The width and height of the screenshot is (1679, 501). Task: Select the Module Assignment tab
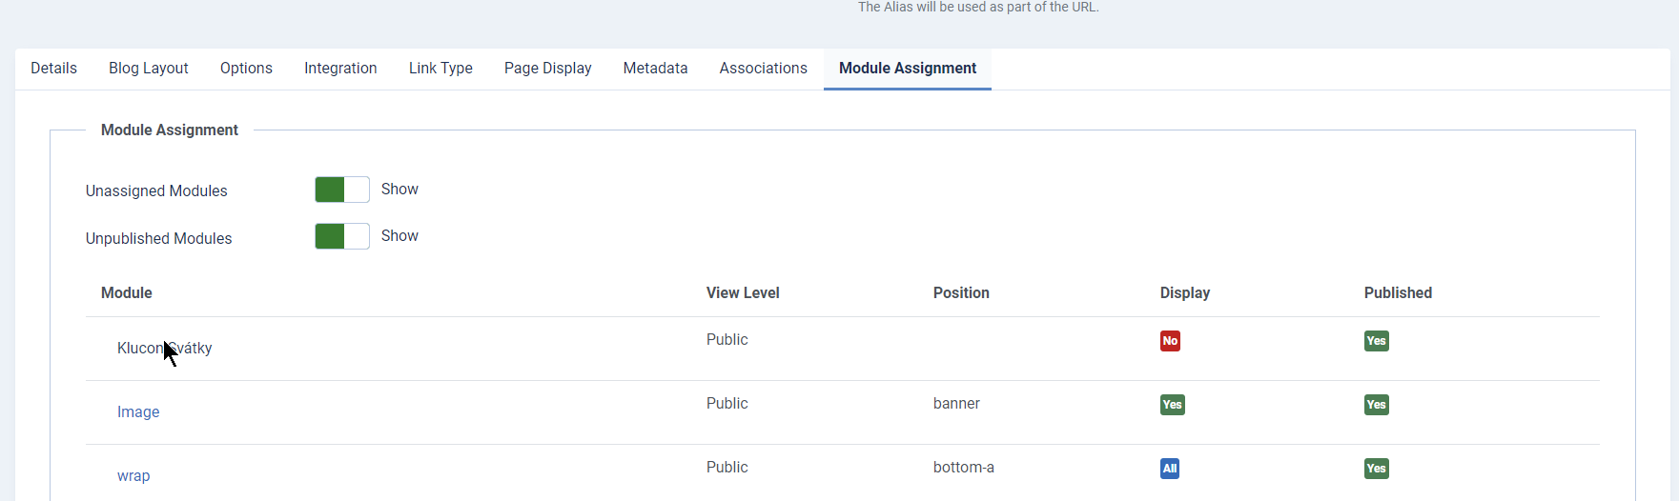click(x=908, y=69)
